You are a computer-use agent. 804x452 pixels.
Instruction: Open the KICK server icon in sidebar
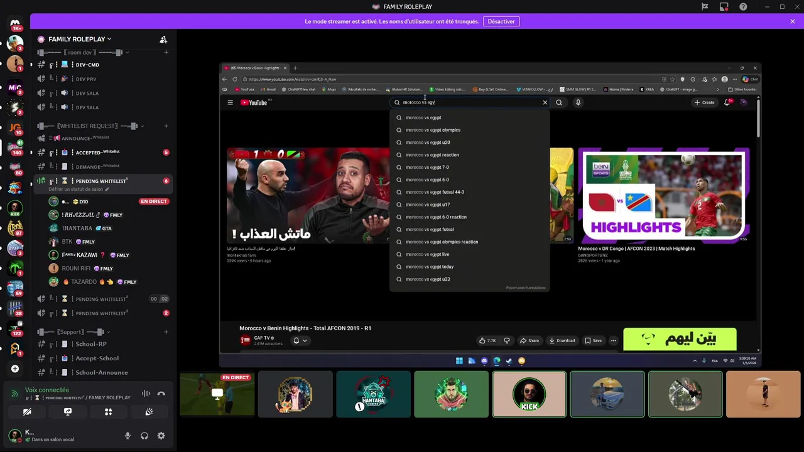pos(15,207)
